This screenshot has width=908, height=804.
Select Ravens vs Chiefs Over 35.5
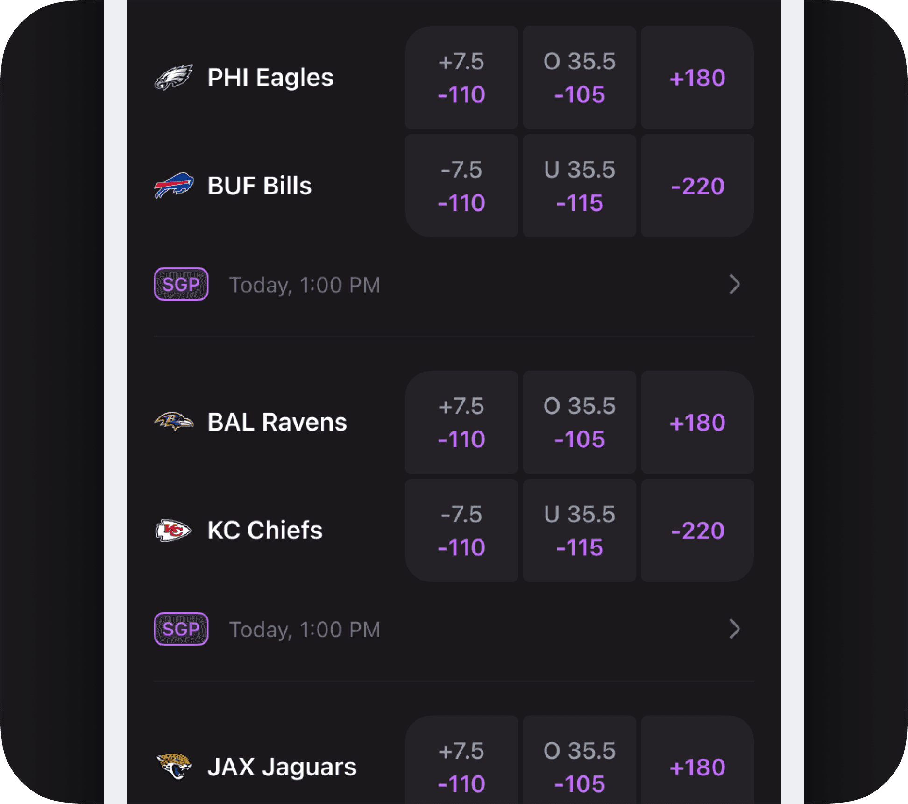[x=580, y=422]
